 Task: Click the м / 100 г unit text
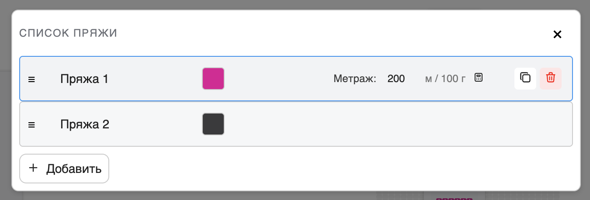(x=445, y=79)
